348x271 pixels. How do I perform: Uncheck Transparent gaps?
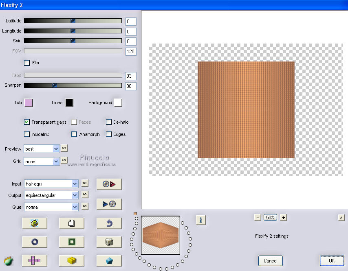[26, 122]
